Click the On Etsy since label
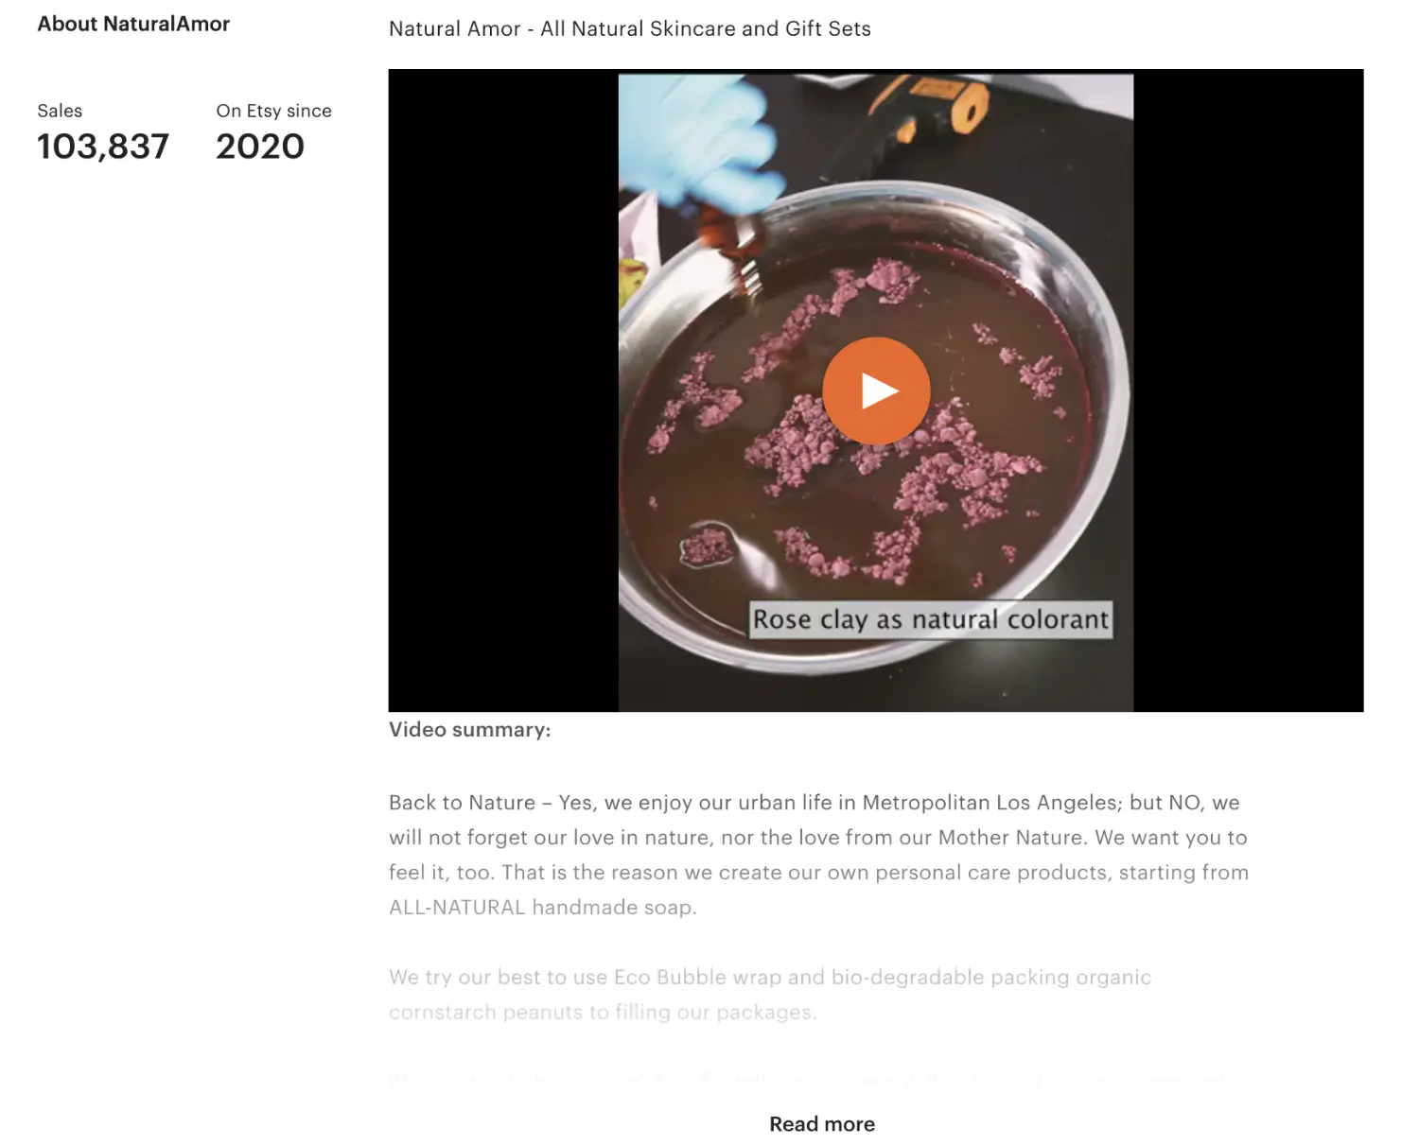The height and width of the screenshot is (1145, 1419). click(273, 111)
